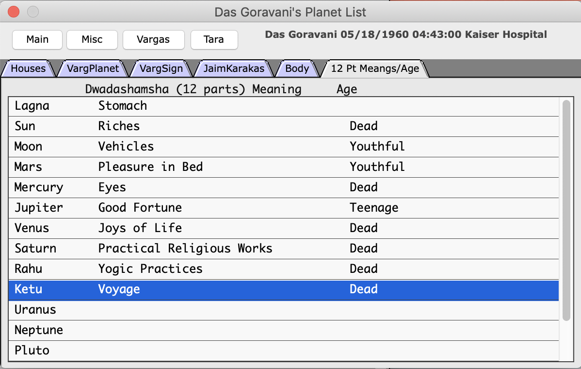Switch to the Houses tab
This screenshot has height=369, width=581.
click(x=28, y=68)
